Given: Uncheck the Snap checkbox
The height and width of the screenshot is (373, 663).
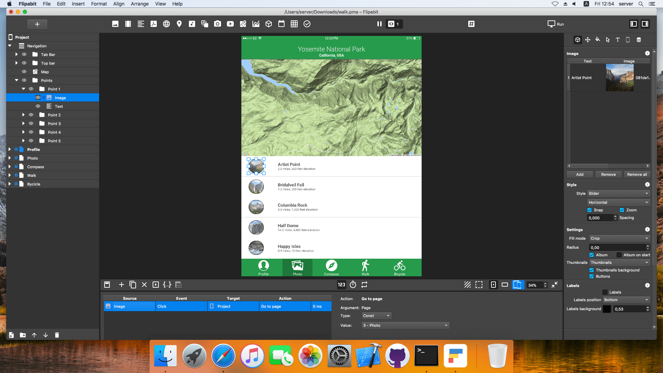Looking at the screenshot, I should 589,210.
